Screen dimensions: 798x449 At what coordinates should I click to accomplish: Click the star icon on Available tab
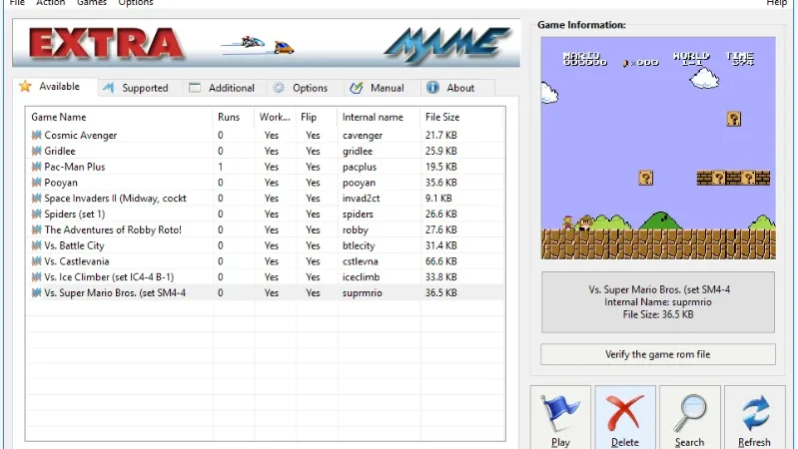pos(25,87)
